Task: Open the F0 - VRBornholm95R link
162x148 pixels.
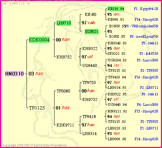Action: (x=142, y=26)
